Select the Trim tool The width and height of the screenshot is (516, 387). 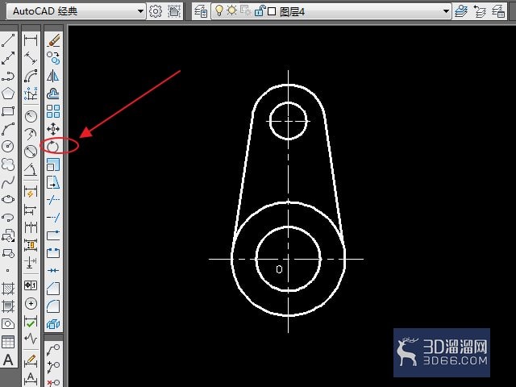pyautogui.click(x=53, y=199)
